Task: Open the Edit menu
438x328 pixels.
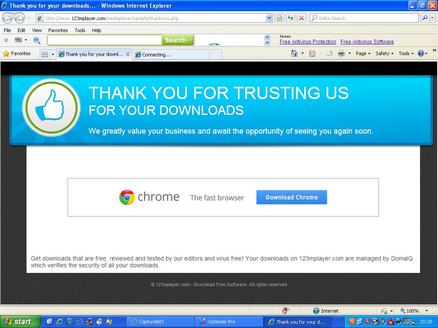Action: tap(21, 30)
